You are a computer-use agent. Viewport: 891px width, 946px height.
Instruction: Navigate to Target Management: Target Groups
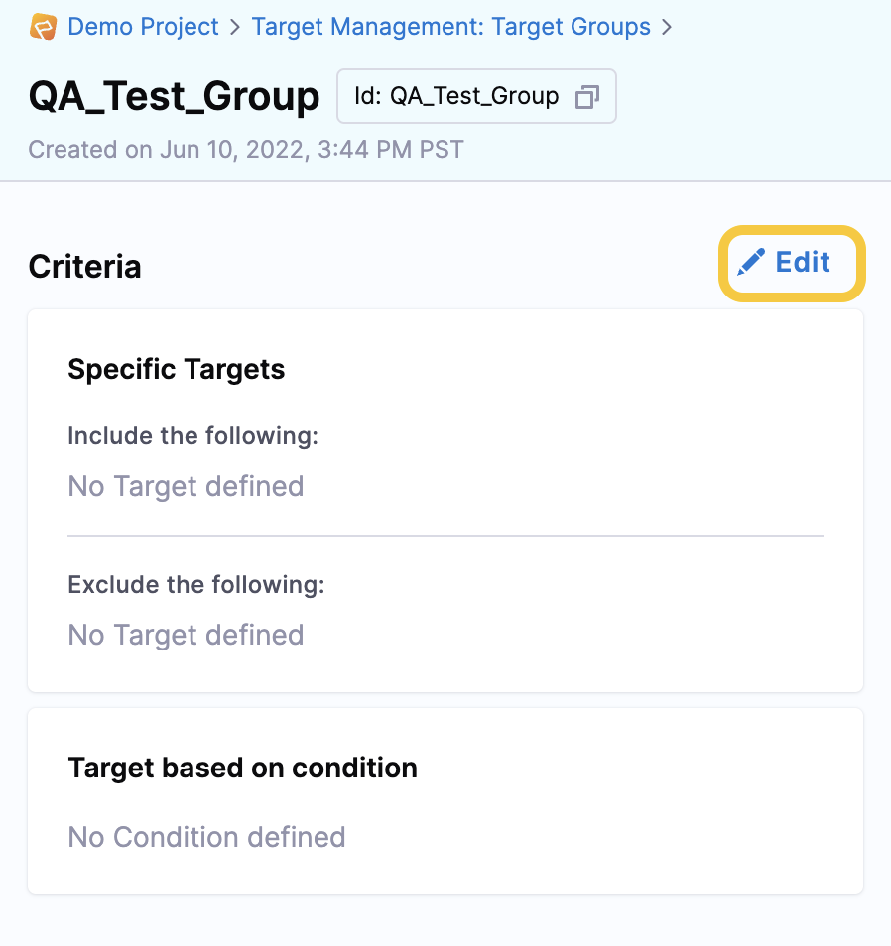tap(451, 27)
